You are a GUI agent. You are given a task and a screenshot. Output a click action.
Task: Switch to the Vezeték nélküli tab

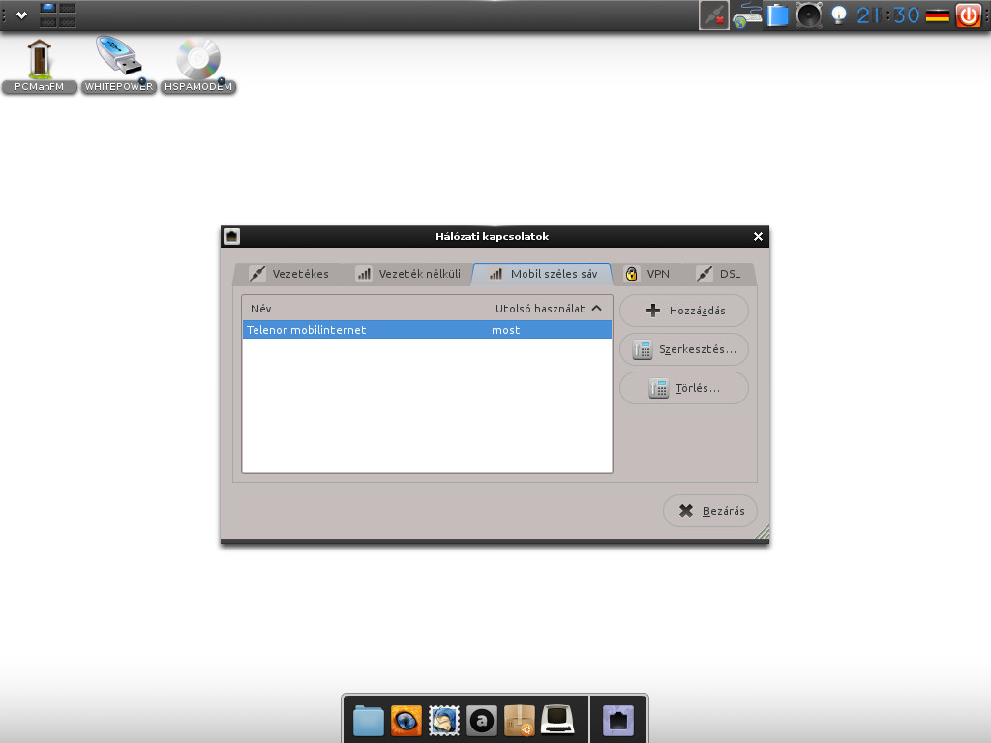click(407, 274)
